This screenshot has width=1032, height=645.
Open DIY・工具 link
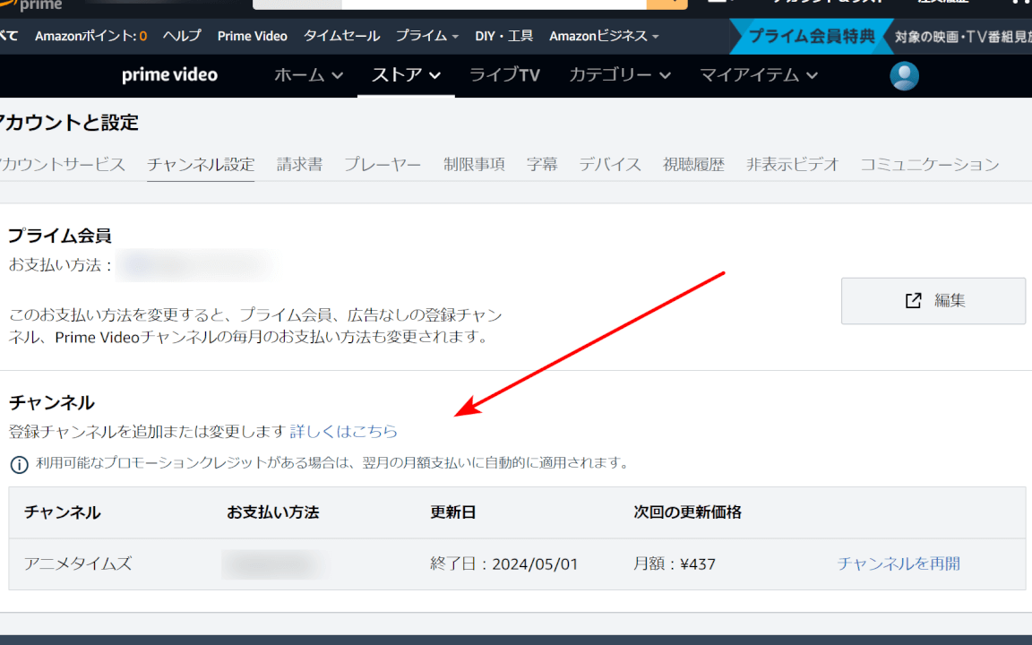coord(504,36)
